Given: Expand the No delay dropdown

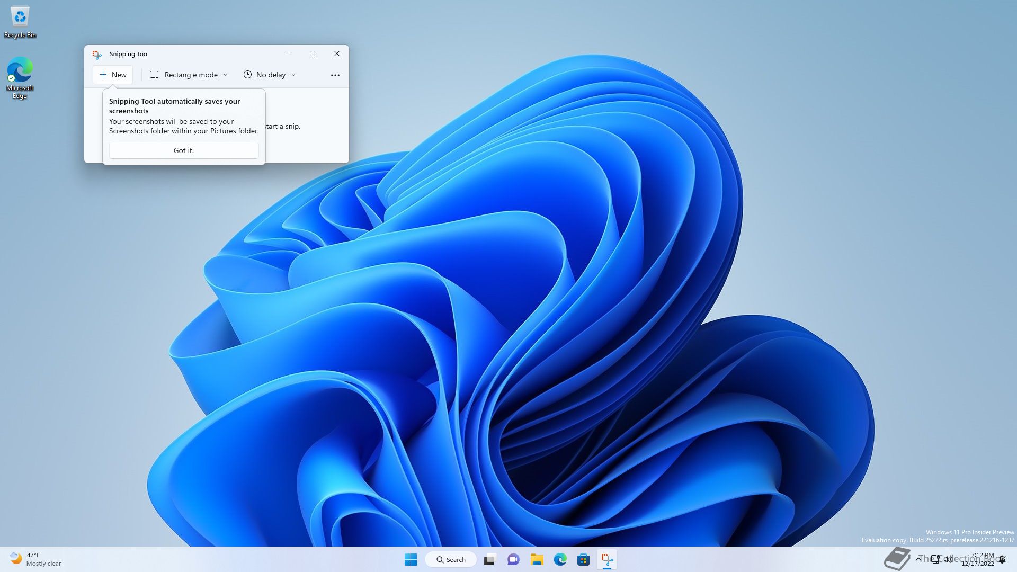Looking at the screenshot, I should (270, 75).
